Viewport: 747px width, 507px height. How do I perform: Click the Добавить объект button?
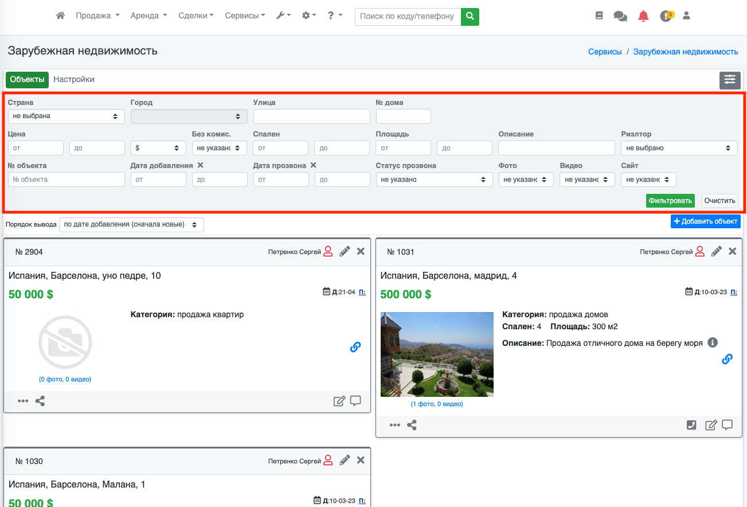tap(705, 221)
